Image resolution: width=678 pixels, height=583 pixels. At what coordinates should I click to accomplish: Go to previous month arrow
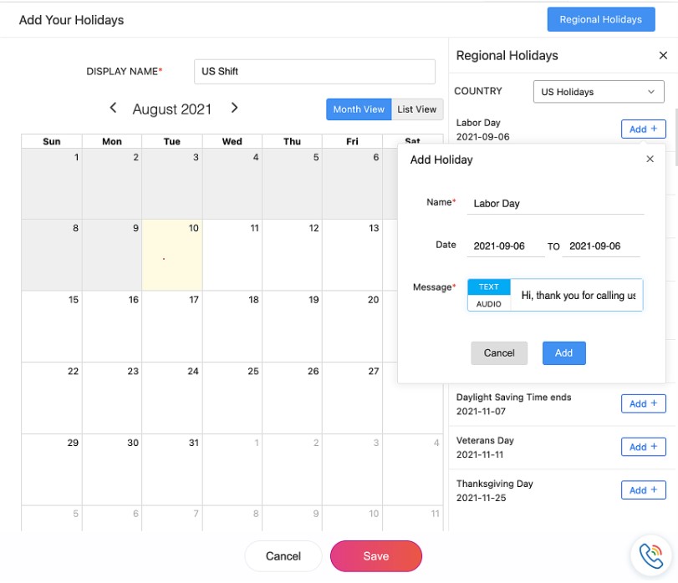114,108
